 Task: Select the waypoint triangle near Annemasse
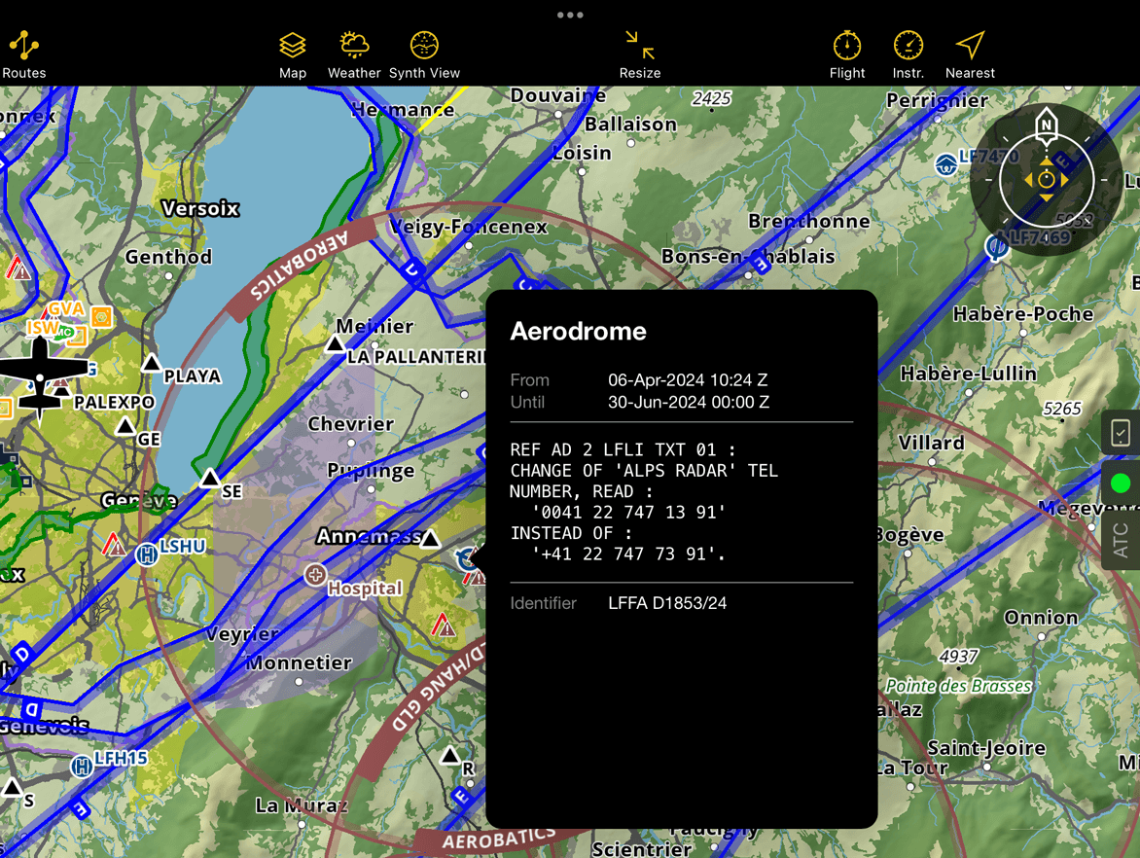click(x=430, y=539)
